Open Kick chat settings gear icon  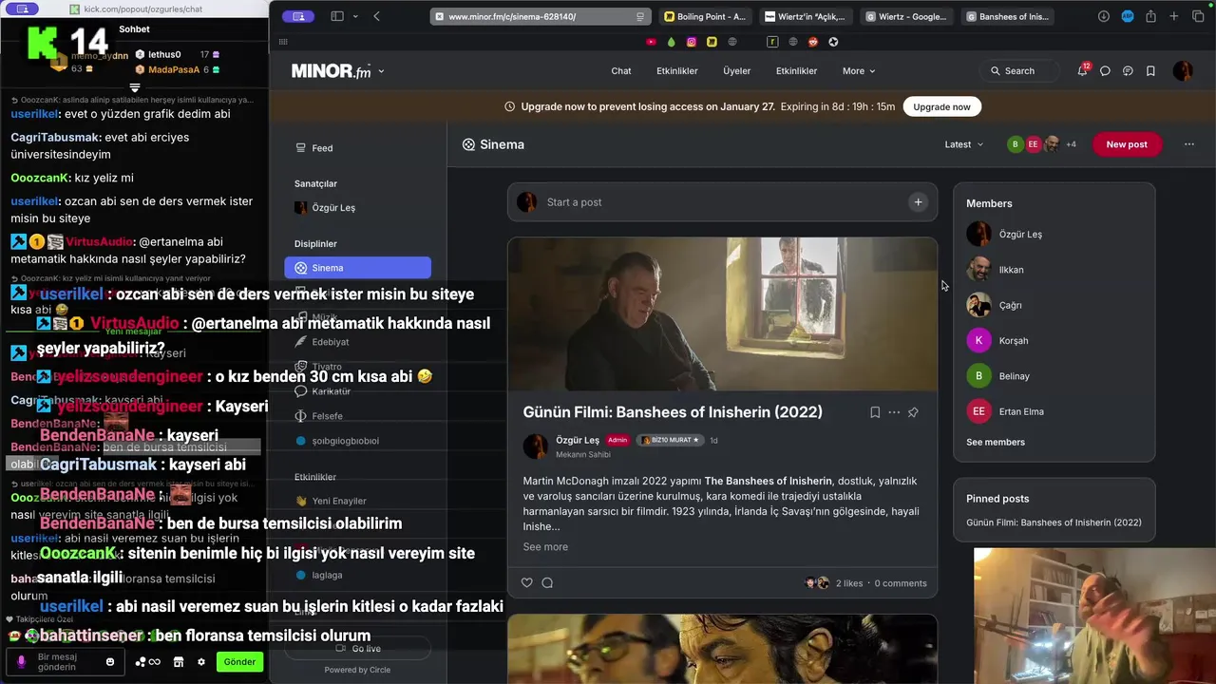pos(201,661)
